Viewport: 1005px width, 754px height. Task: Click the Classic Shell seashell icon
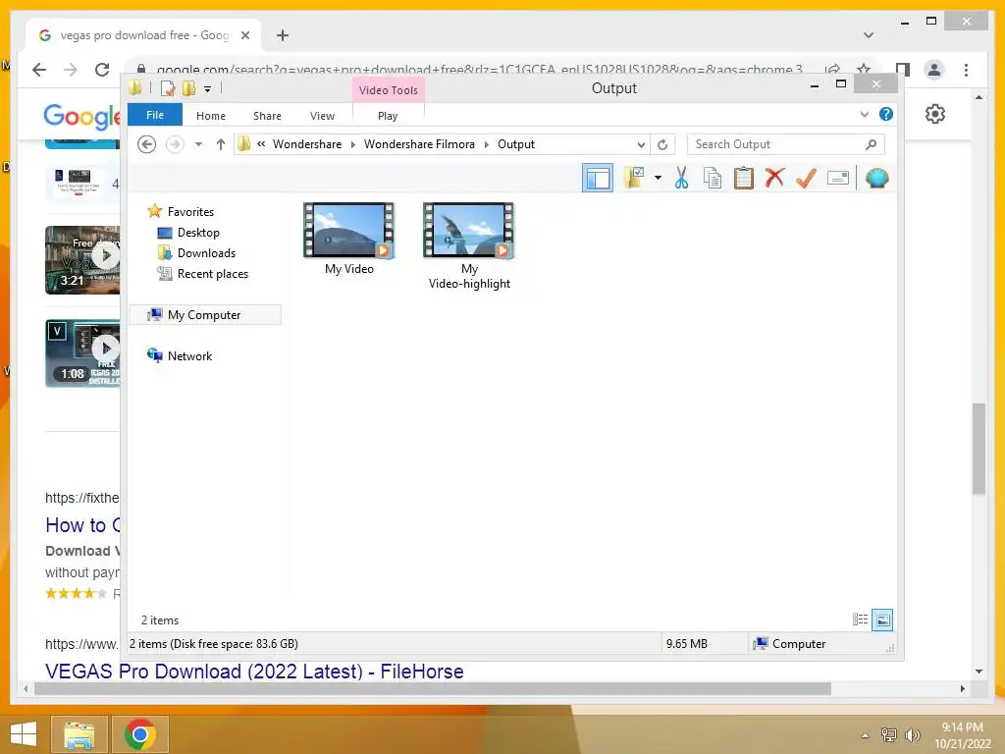(876, 178)
